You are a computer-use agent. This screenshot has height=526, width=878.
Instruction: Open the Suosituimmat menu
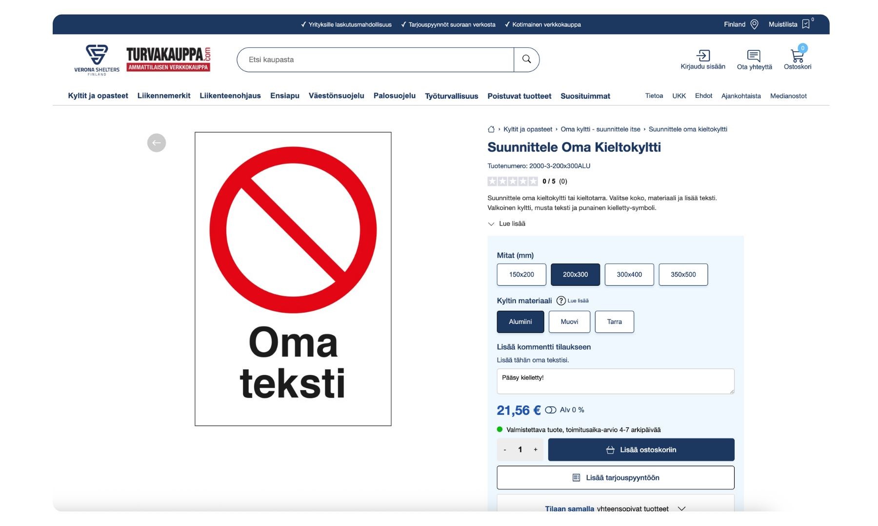[585, 96]
